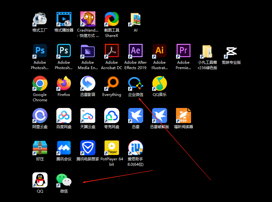Click the 迅雷破解版 shortcut
The height and width of the screenshot is (202, 272).
coord(160,116)
